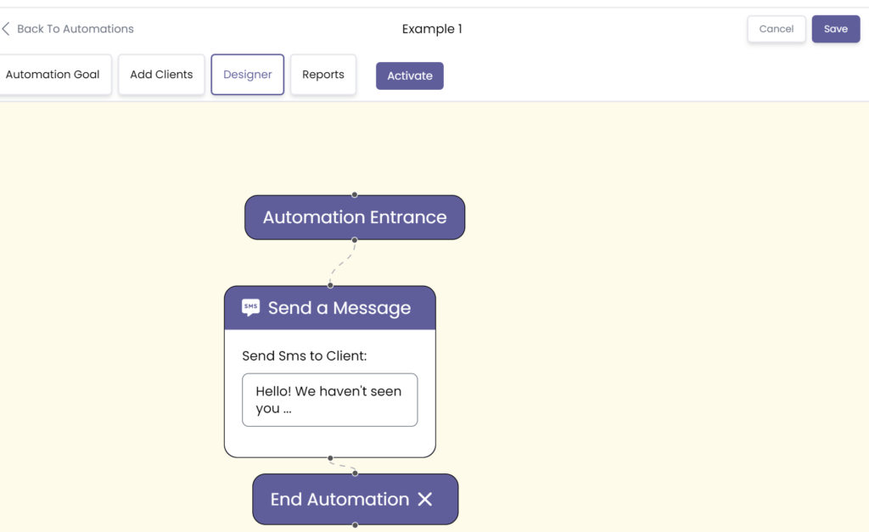Viewport: 869px width, 532px height.
Task: Click connector dot below End Automation node
Action: point(355,525)
